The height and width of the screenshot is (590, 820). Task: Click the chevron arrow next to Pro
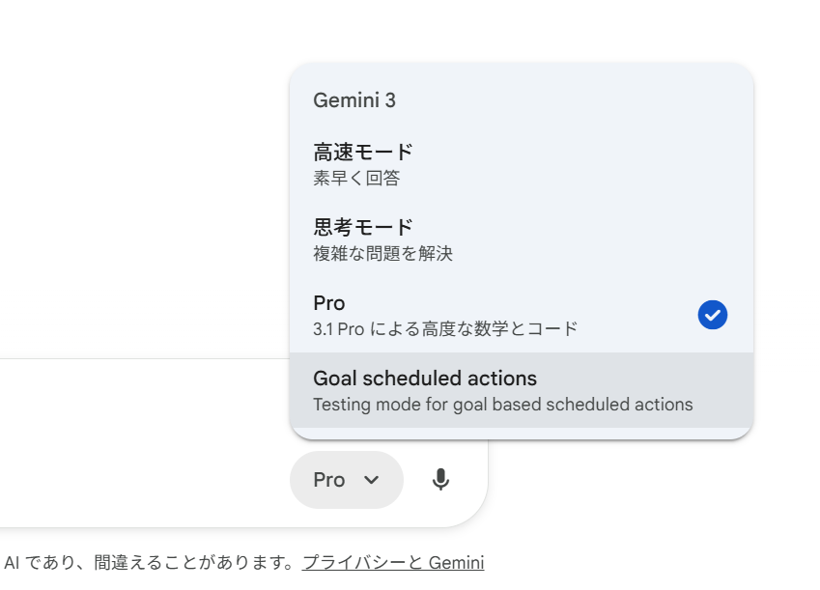point(371,480)
